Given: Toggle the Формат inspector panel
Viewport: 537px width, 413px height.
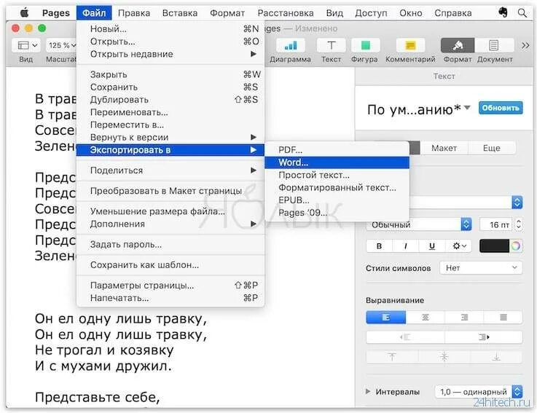Looking at the screenshot, I should click(x=458, y=45).
